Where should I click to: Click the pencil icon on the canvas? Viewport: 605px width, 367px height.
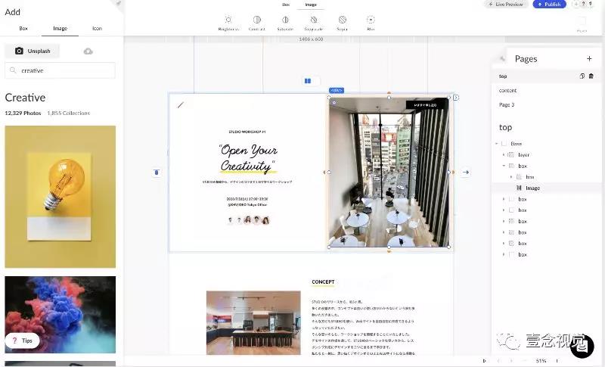tap(180, 104)
